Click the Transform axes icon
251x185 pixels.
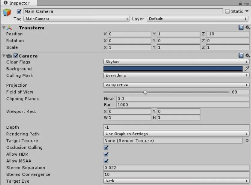[x=9, y=28]
